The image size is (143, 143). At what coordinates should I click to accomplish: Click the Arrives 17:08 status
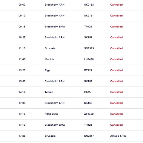[x=118, y=136]
